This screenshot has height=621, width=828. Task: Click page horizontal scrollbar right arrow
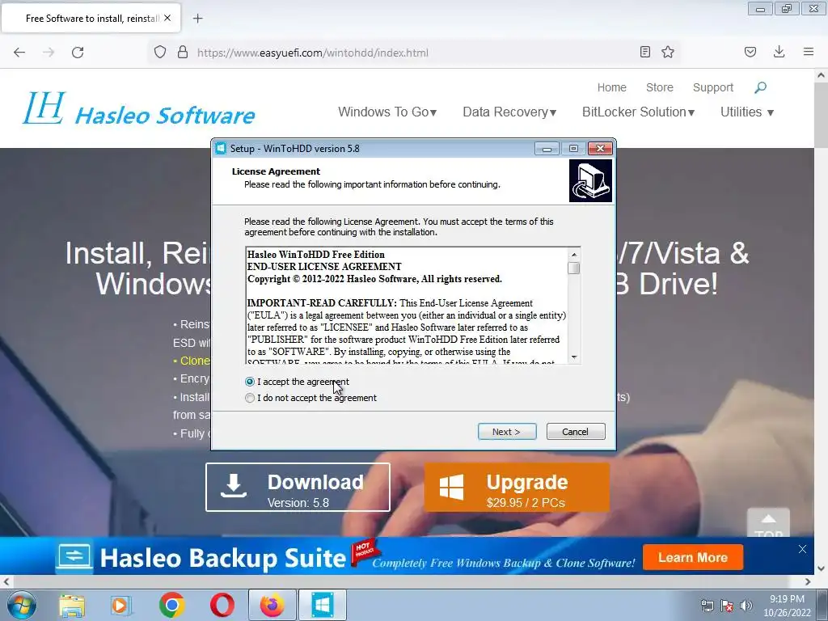tap(808, 581)
